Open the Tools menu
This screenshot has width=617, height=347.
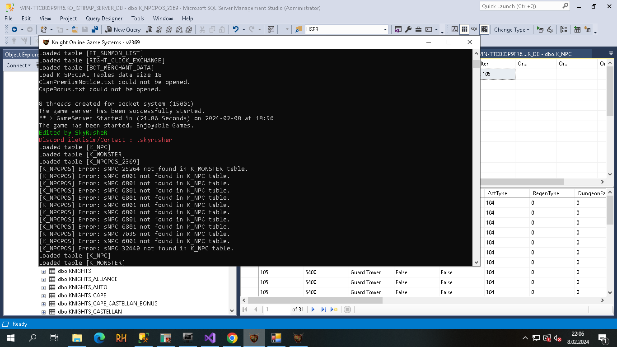(138, 19)
